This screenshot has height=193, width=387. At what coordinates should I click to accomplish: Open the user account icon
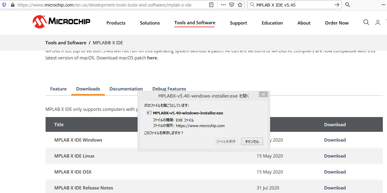pyautogui.click(x=378, y=22)
